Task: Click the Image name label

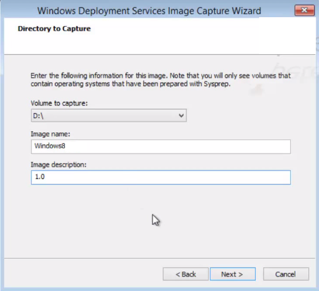Action: pos(50,134)
